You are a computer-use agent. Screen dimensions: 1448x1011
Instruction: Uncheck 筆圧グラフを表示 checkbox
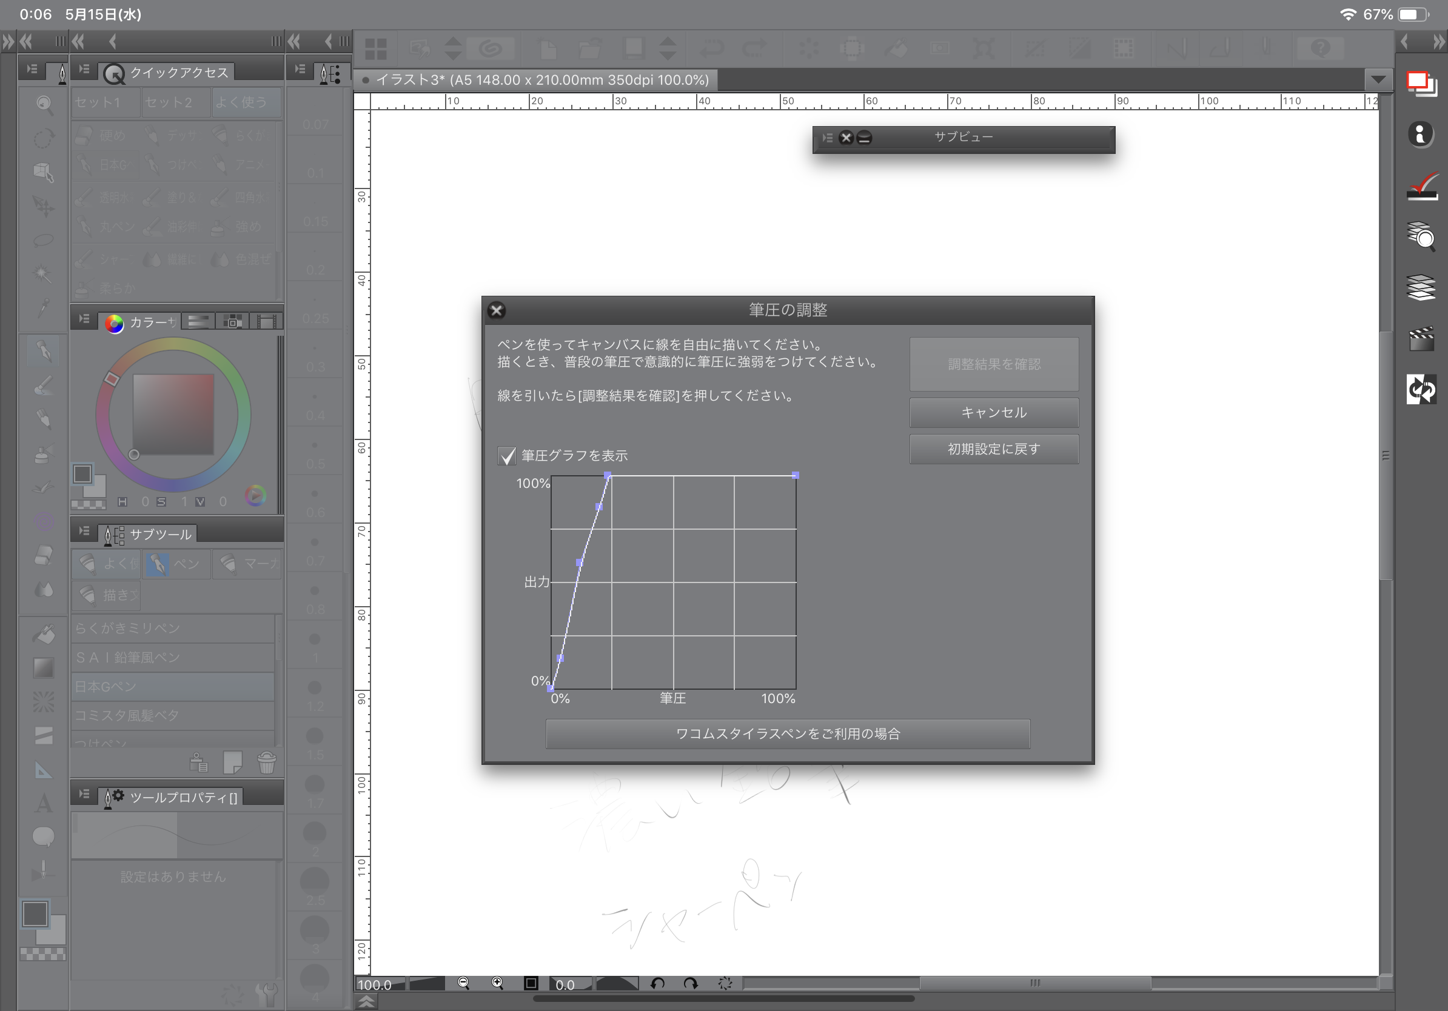(507, 456)
